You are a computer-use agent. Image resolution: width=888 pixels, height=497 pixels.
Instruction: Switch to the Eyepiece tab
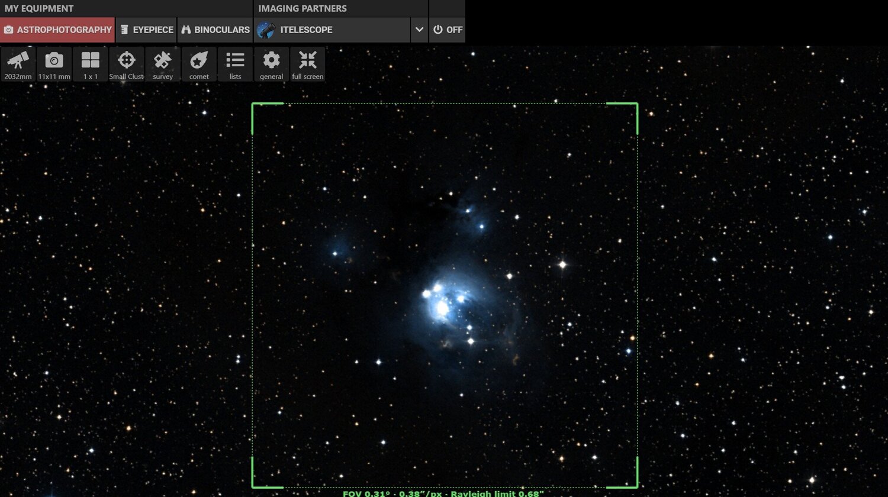pyautogui.click(x=146, y=29)
